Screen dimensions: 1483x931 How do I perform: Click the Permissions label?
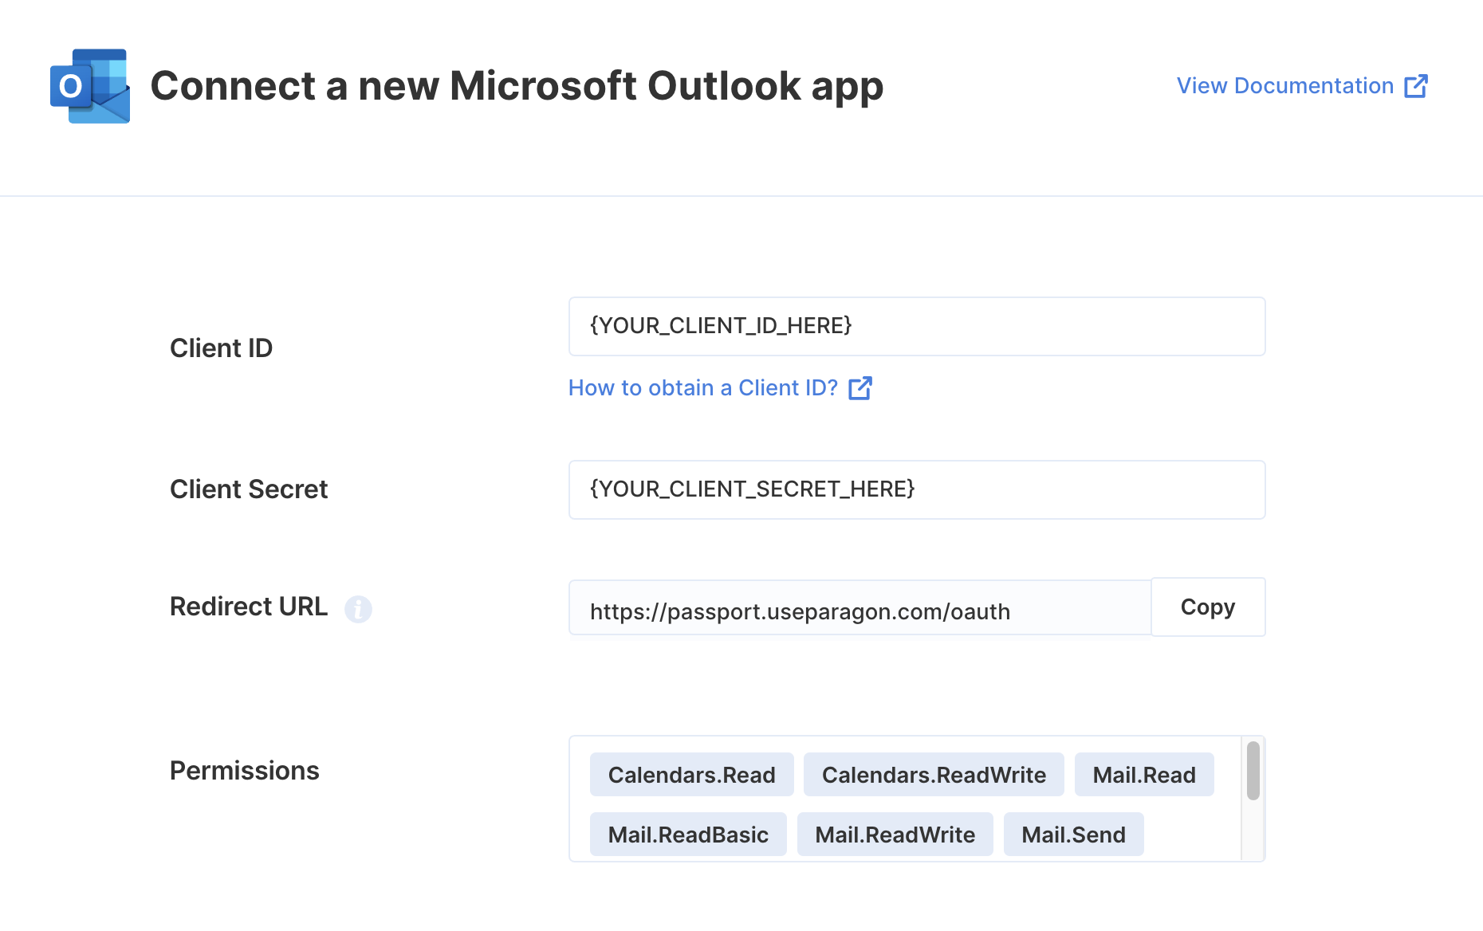click(x=245, y=771)
